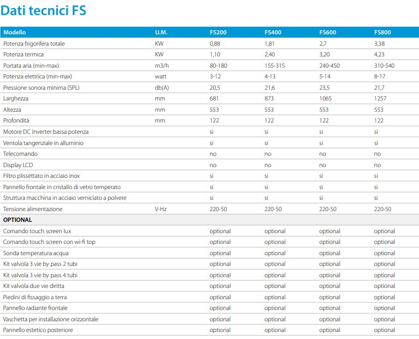Click sound pressure value 23,5
Screen dimensions: 419x339
(x=324, y=88)
